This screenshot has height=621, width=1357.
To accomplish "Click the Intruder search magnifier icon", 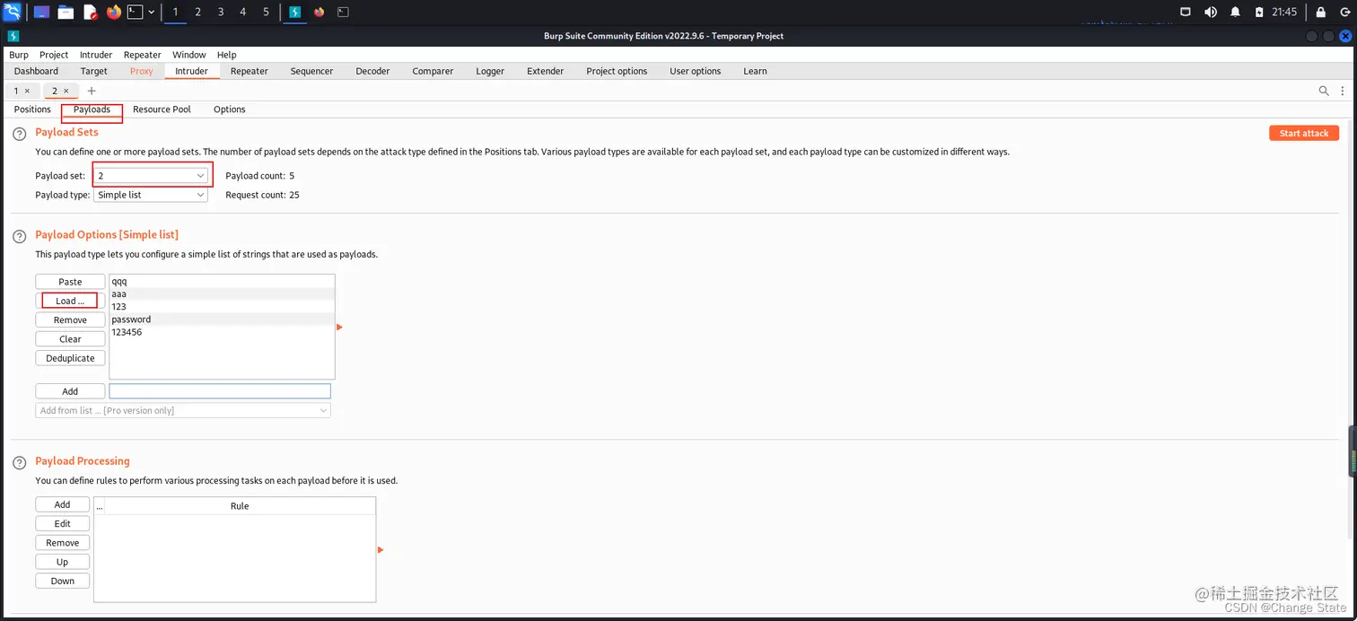I will (x=1324, y=91).
